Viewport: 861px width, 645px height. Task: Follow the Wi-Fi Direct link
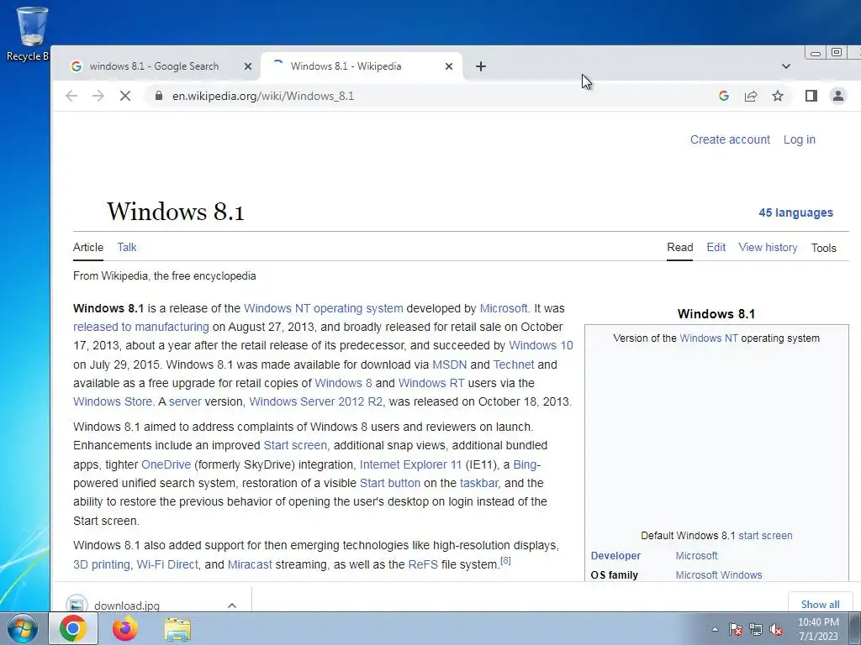point(167,564)
